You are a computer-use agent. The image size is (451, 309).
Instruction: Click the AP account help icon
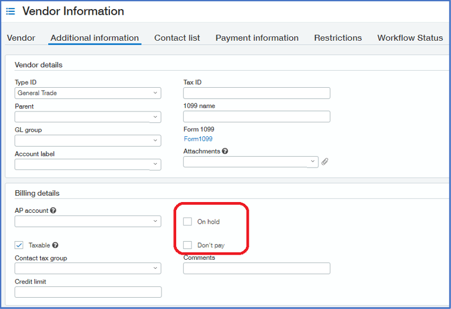(x=53, y=211)
